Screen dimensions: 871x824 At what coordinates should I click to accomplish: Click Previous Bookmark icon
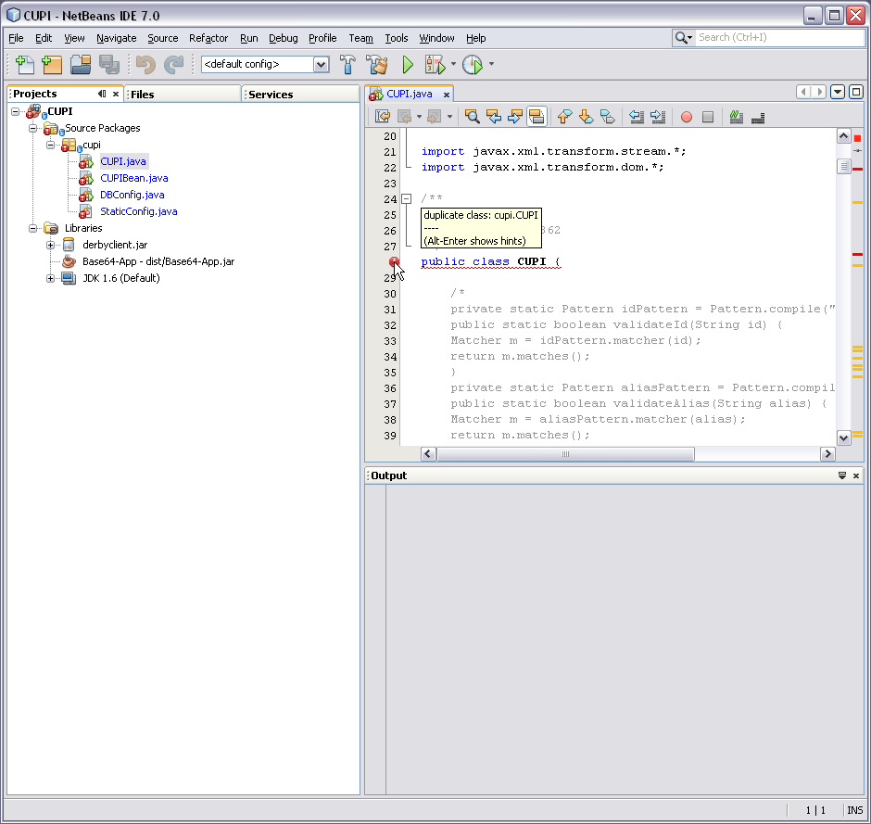(564, 117)
